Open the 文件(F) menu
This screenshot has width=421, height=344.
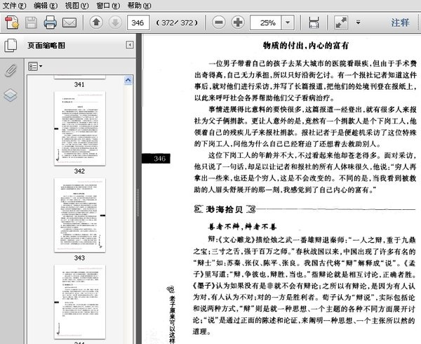14,6
